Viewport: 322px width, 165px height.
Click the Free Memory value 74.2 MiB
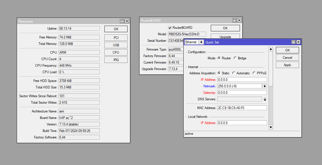(79, 37)
